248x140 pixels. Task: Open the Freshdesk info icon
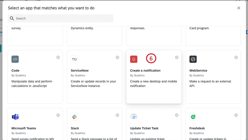(x=236, y=115)
